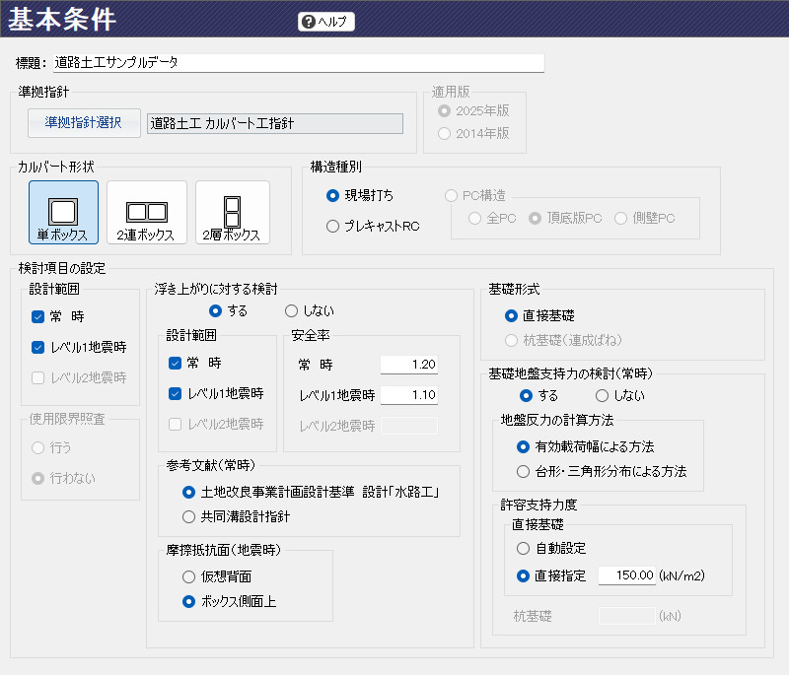Choose しない for 浮き上がりに対する検討
This screenshot has width=789, height=675.
tap(291, 310)
